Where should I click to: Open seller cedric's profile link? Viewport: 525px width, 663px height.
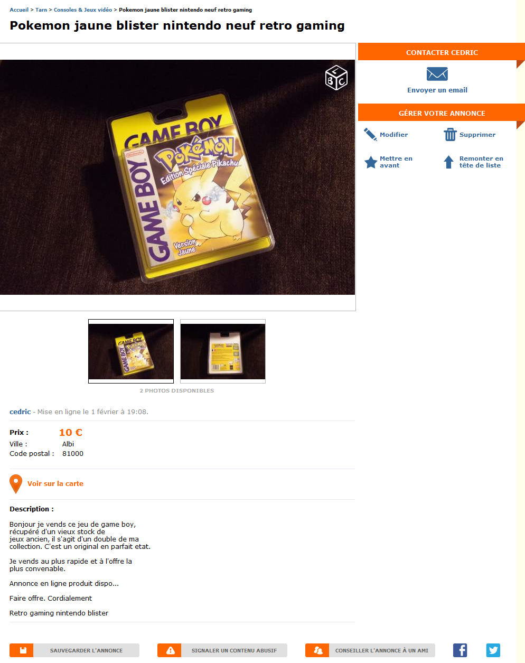(20, 412)
